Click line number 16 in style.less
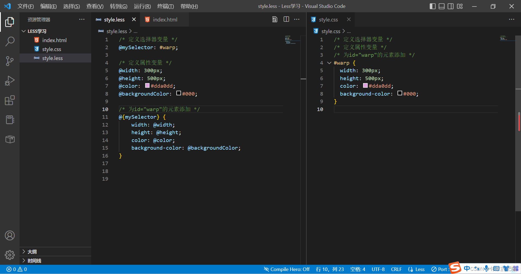The width and height of the screenshot is (521, 274). click(105, 156)
